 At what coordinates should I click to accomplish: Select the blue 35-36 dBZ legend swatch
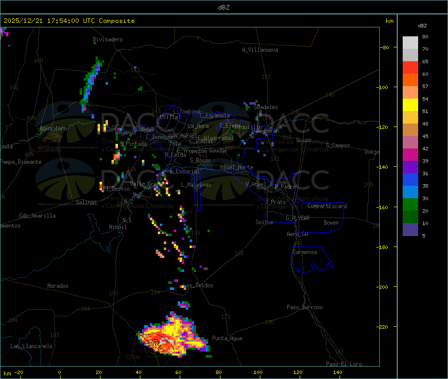coord(410,179)
